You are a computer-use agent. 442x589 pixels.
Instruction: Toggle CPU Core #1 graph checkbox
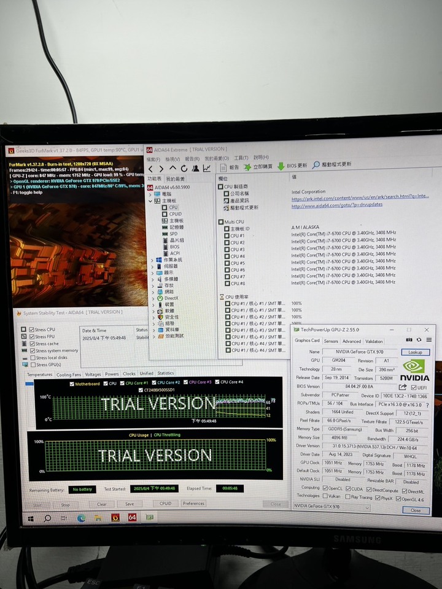tap(122, 383)
